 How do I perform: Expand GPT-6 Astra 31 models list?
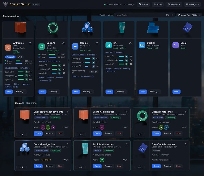click(x=49, y=61)
